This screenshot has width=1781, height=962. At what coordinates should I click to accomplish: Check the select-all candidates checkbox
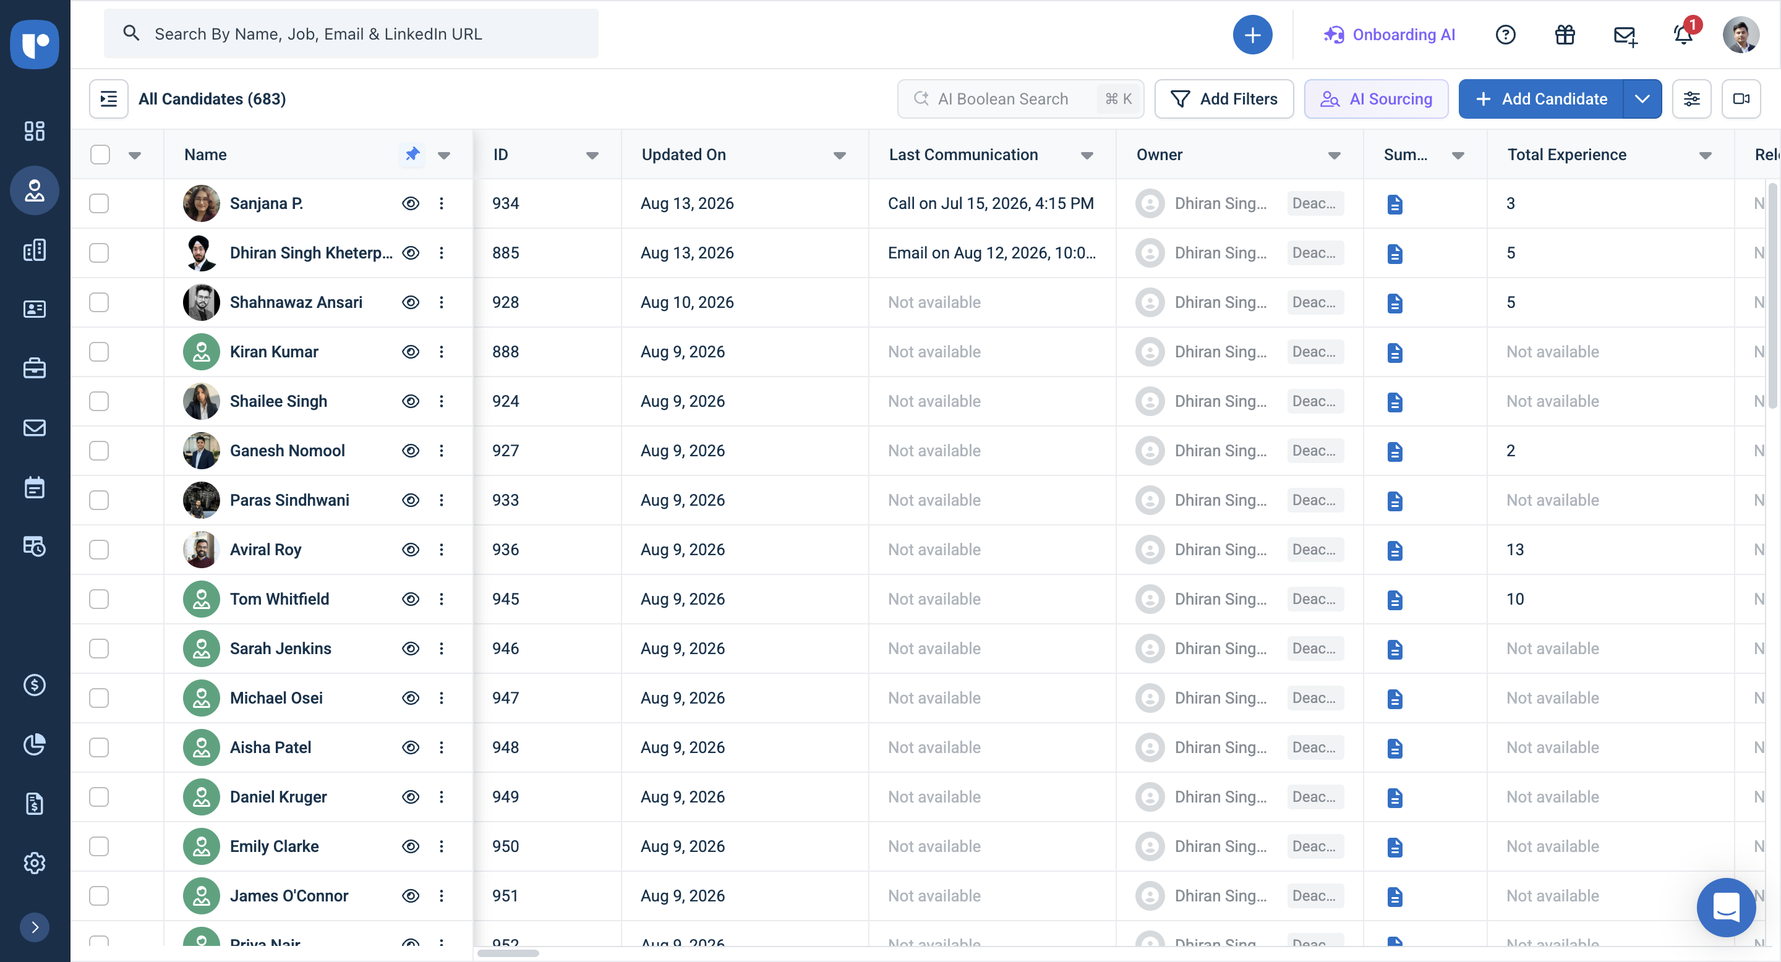pyautogui.click(x=100, y=154)
